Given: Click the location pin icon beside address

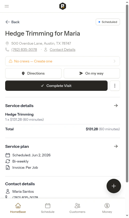Looking at the screenshot, I should pos(7,43).
